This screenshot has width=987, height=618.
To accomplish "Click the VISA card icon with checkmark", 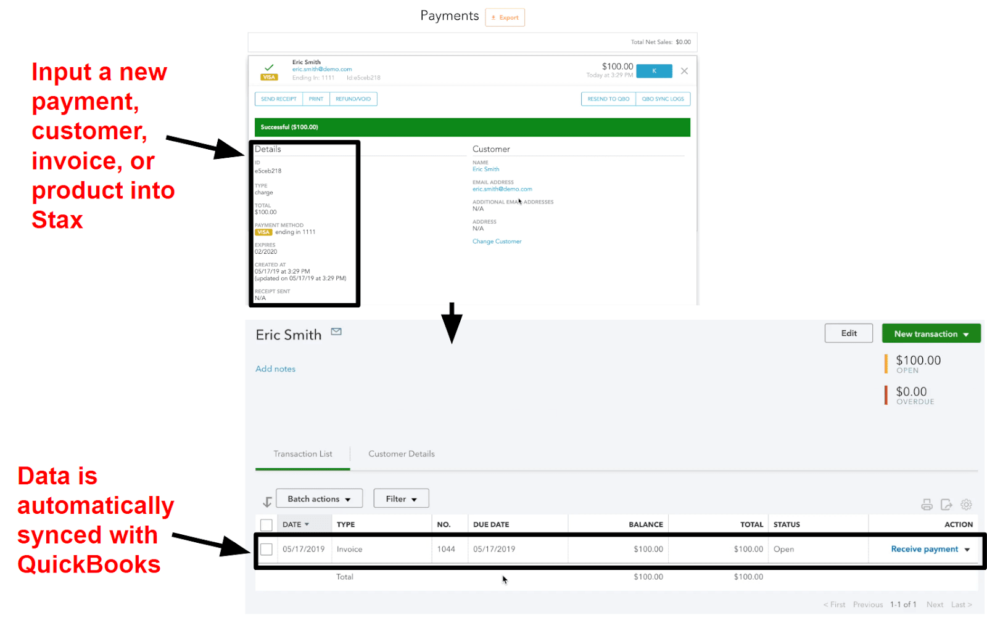I will click(x=269, y=72).
